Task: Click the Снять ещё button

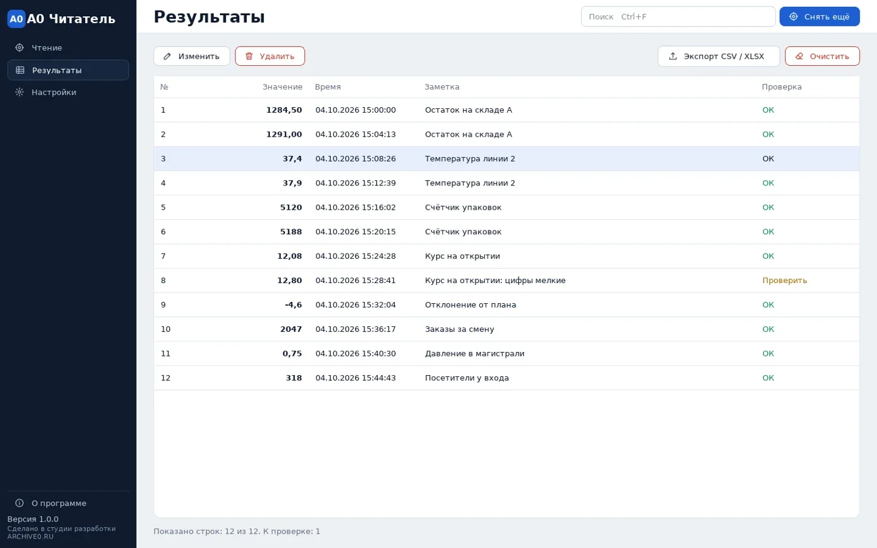Action: click(819, 17)
